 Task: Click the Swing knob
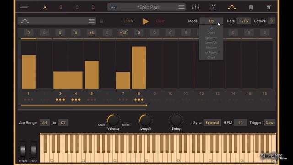click(x=176, y=120)
